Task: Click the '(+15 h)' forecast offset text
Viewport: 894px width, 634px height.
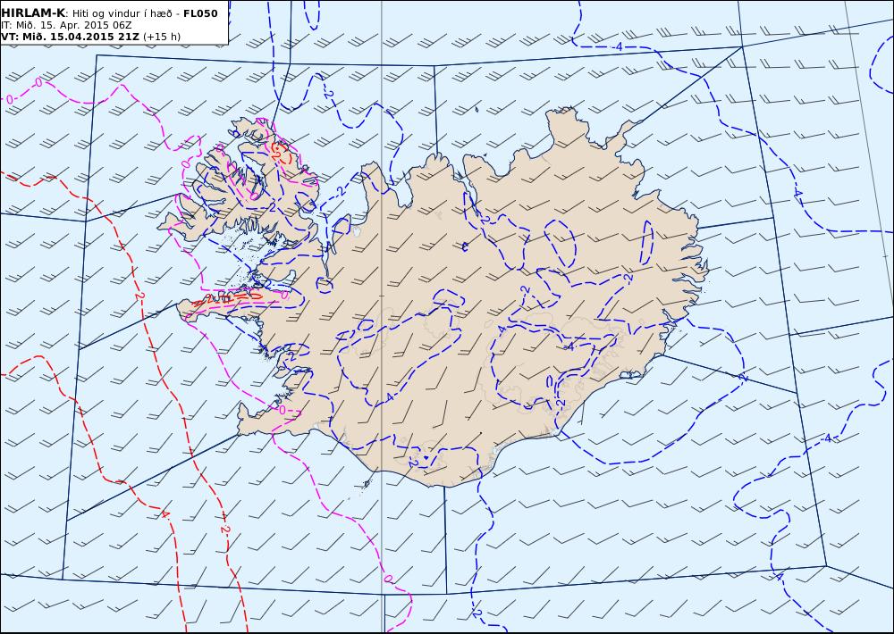Action: click(161, 37)
